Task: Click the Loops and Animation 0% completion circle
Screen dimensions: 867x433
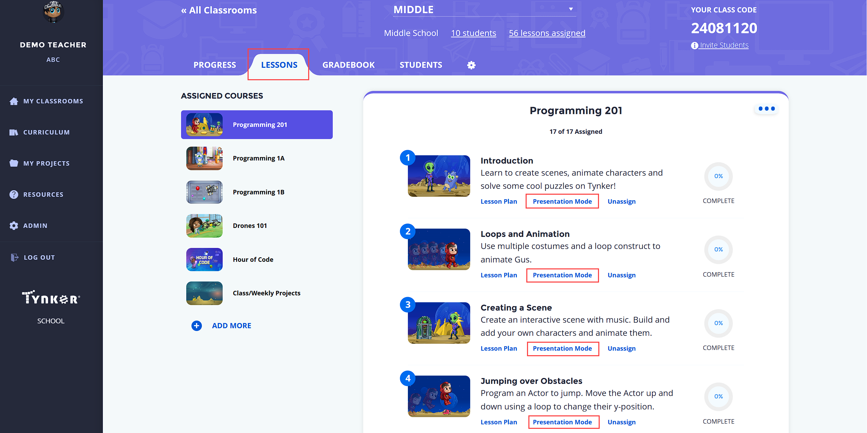Action: click(x=718, y=249)
